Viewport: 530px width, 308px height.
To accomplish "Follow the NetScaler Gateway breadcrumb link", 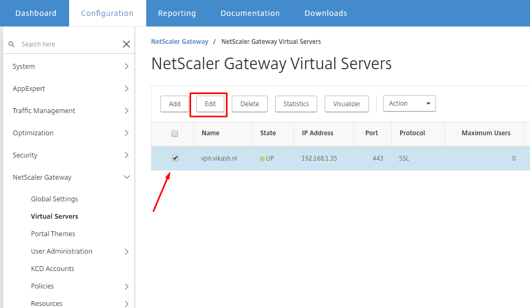I will (x=179, y=42).
